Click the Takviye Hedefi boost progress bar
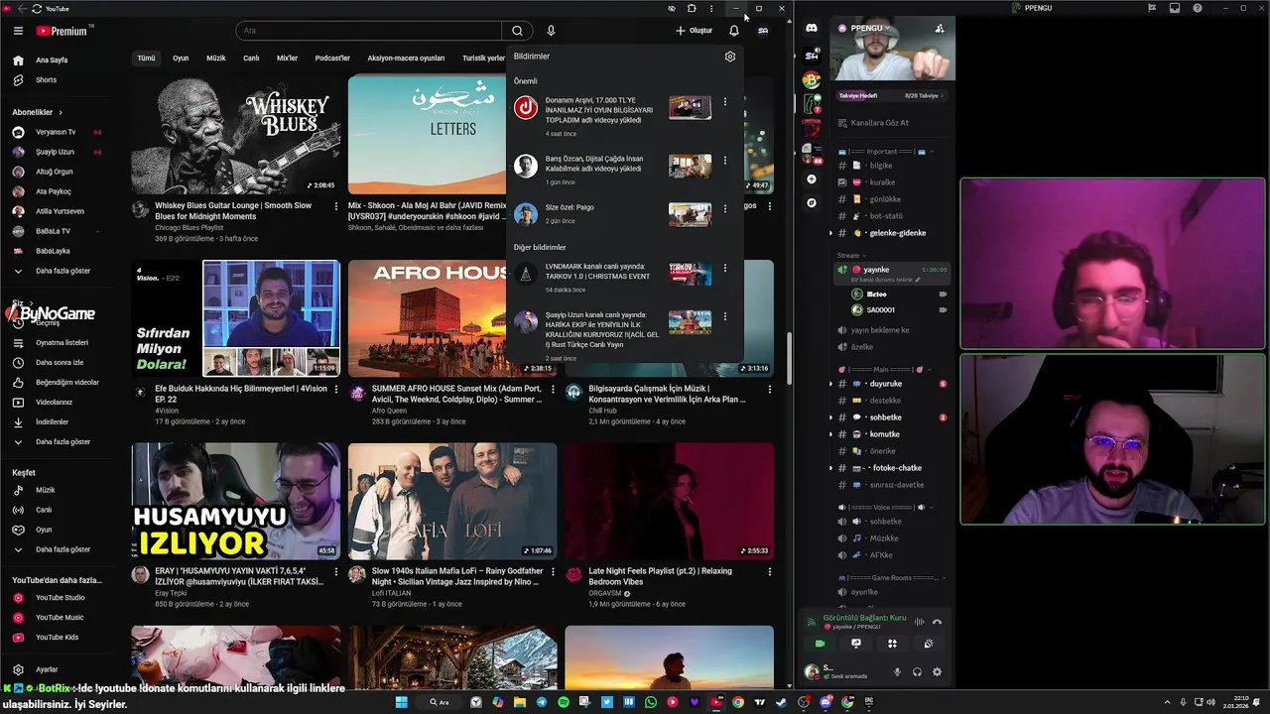This screenshot has width=1270, height=714. point(891,96)
